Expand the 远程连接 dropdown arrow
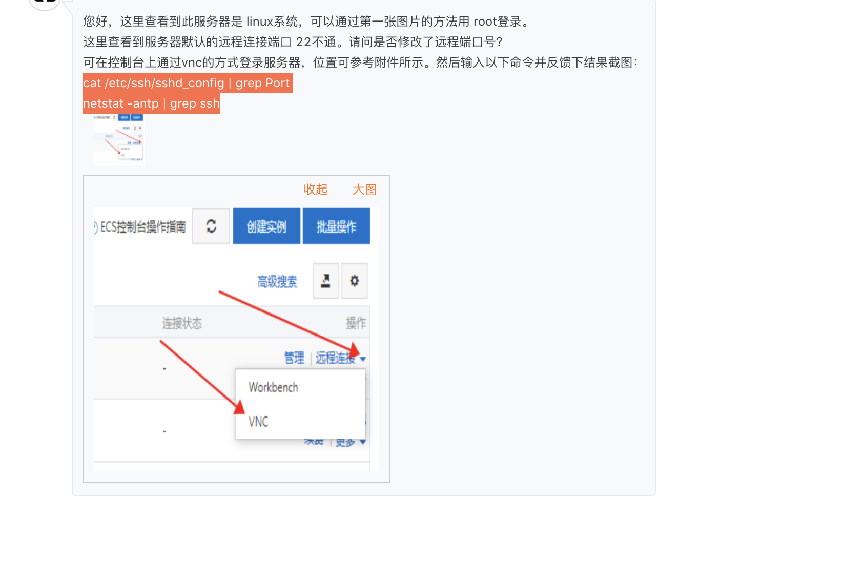This screenshot has width=865, height=584. 363,359
